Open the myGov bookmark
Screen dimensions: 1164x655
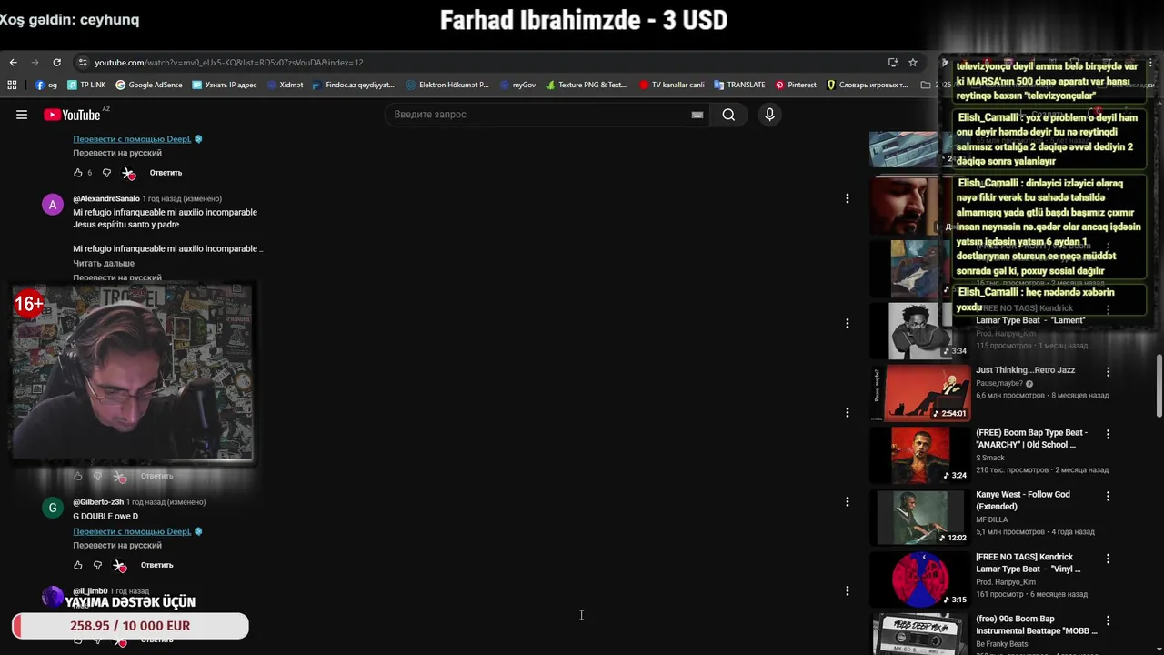(517, 85)
